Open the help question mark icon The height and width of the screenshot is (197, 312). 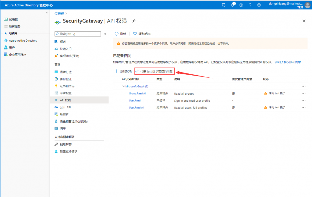click(x=250, y=5)
